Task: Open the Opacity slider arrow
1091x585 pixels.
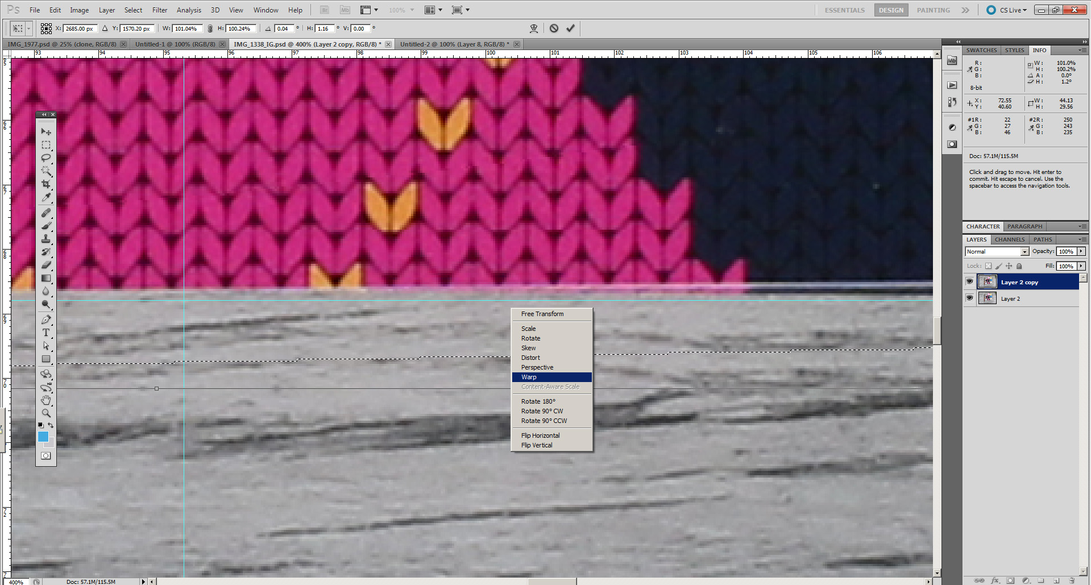Action: click(x=1081, y=251)
